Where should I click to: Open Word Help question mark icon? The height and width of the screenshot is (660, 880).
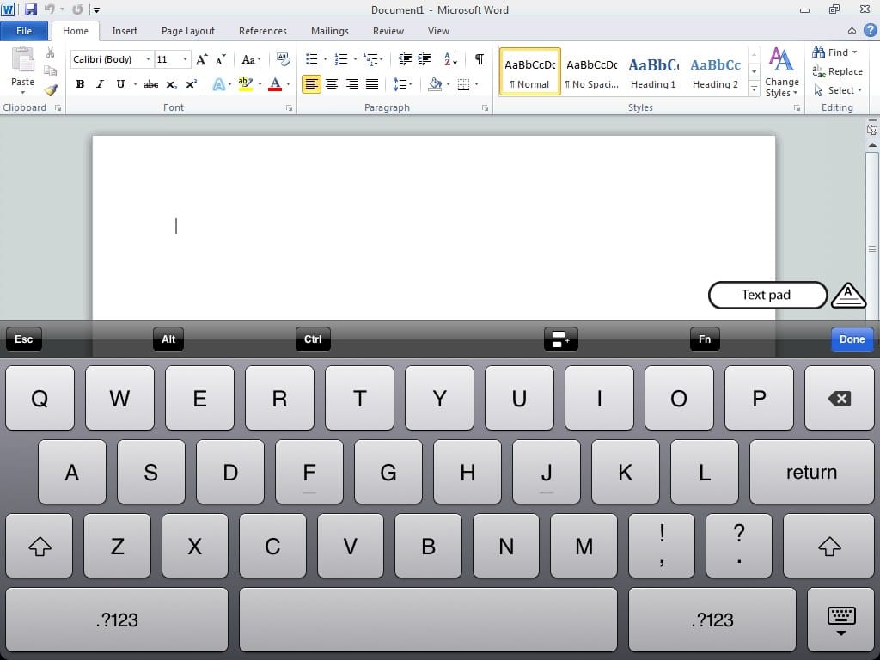tap(870, 30)
